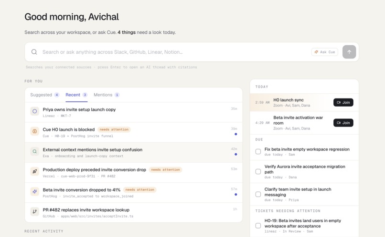Click the Suggested tab count badge 4
385x237 pixels.
(x=57, y=95)
